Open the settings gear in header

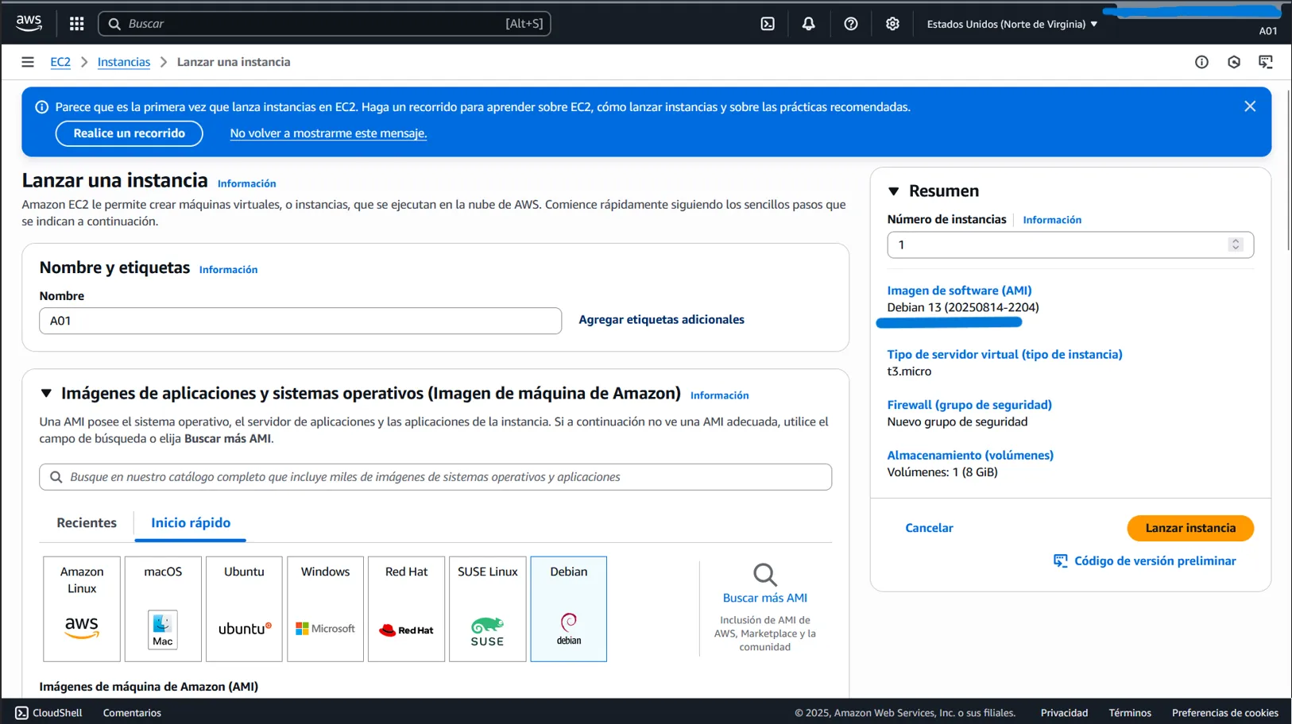[892, 24]
